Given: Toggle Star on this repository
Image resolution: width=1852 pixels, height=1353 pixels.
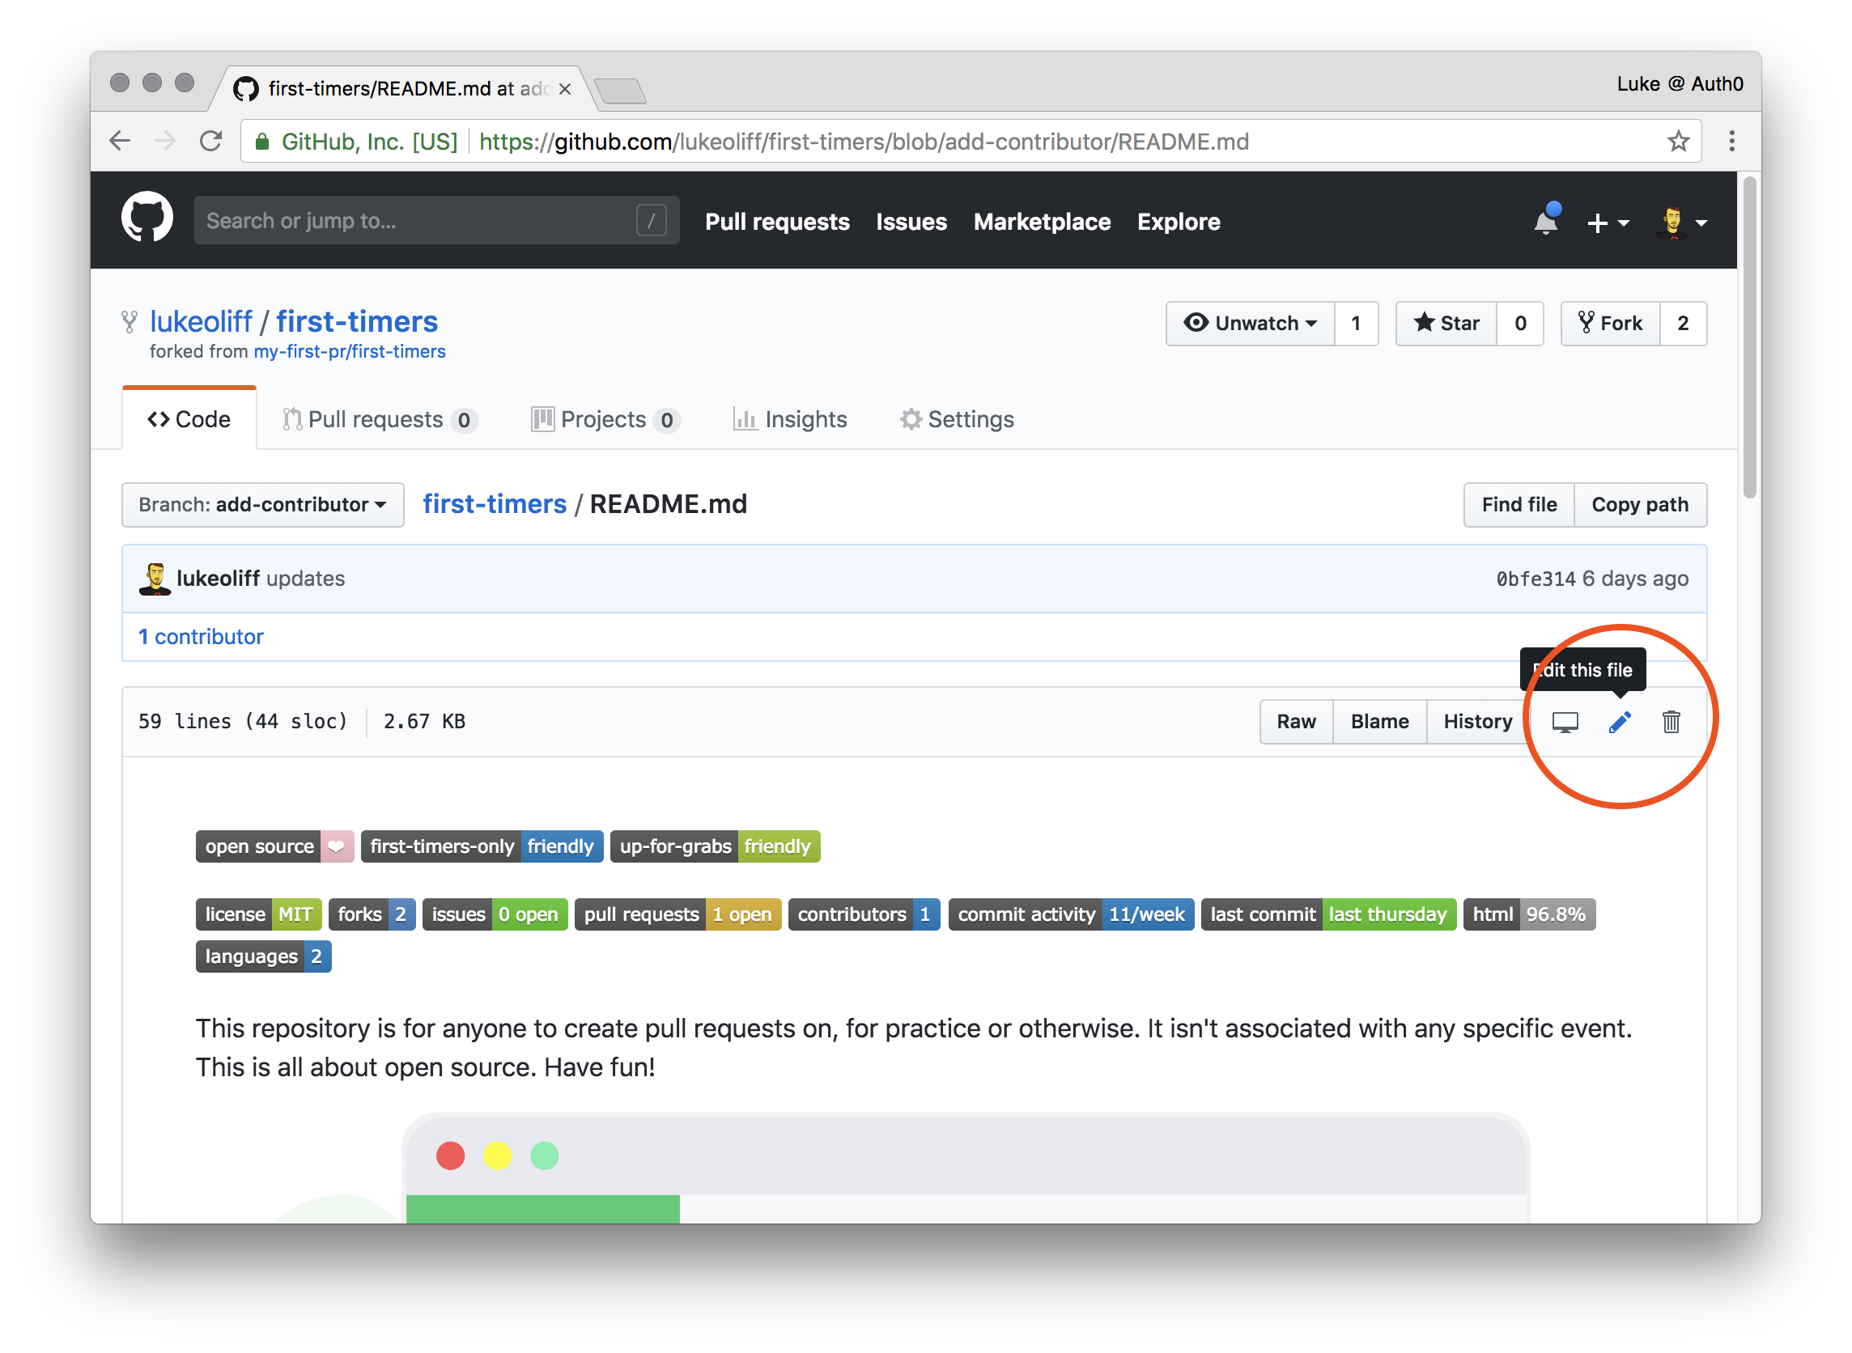Looking at the screenshot, I should click(x=1446, y=324).
